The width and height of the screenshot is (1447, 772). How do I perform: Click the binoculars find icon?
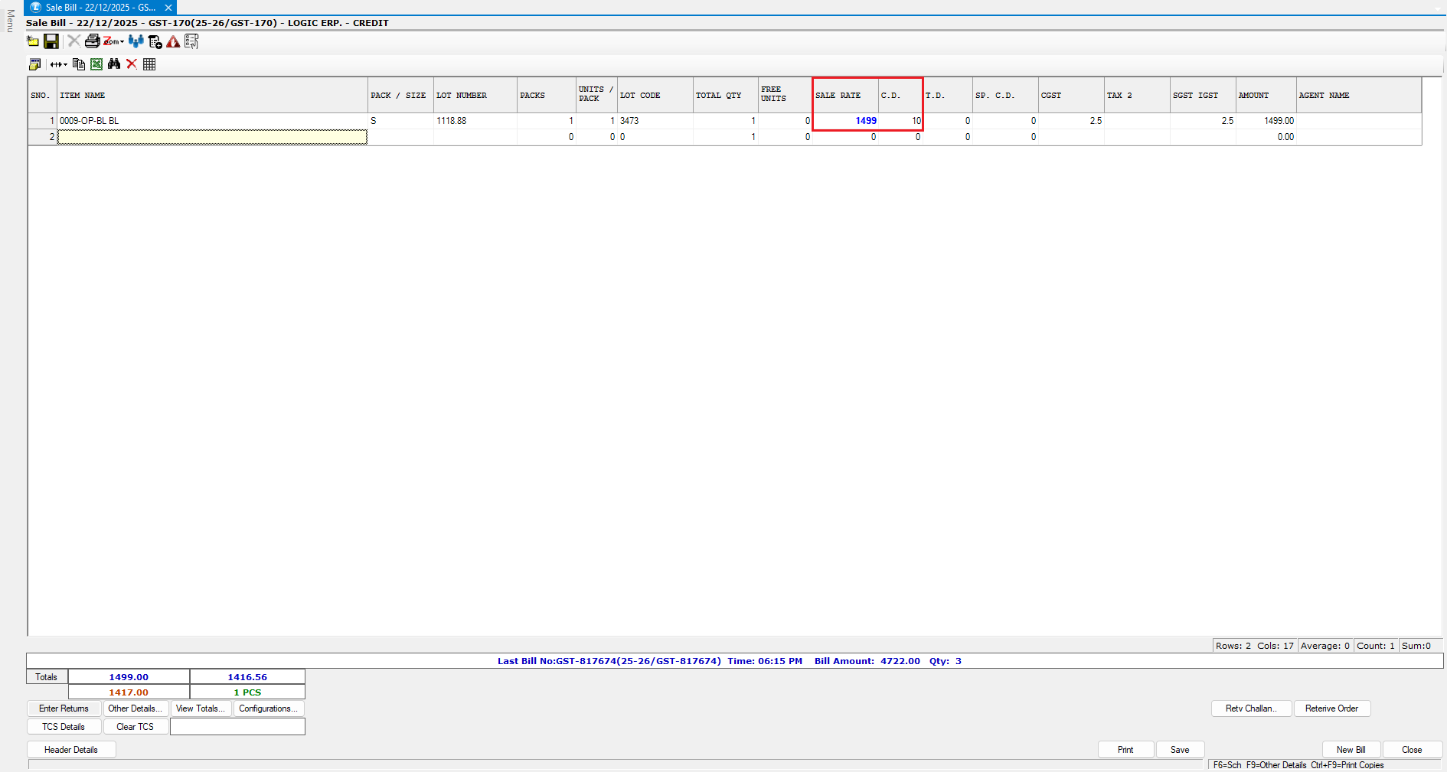[114, 64]
